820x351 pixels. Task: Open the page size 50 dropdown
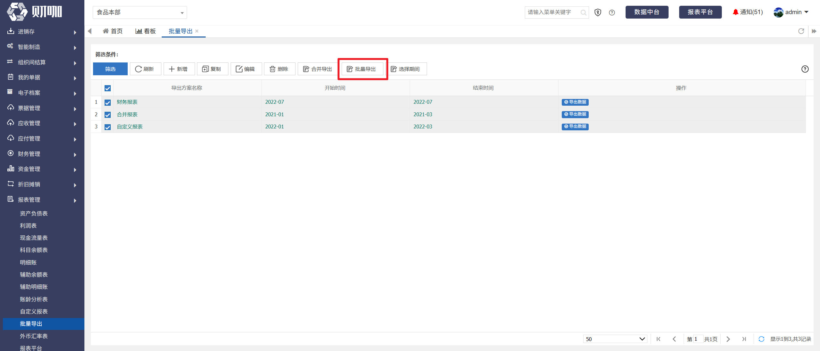pyautogui.click(x=615, y=339)
